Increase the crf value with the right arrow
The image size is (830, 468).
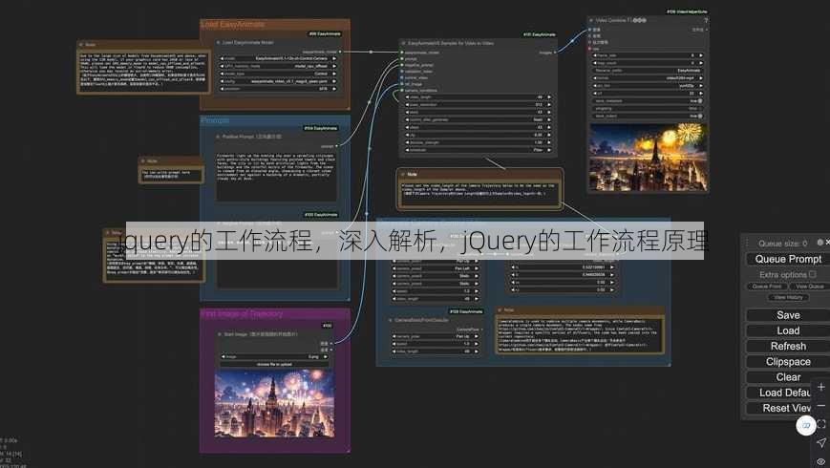(x=701, y=93)
